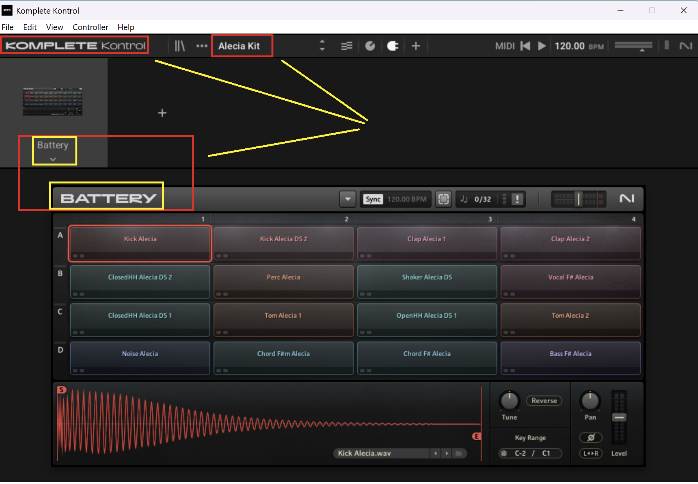Trigger the Vocal F# Alecia pad

571,281
